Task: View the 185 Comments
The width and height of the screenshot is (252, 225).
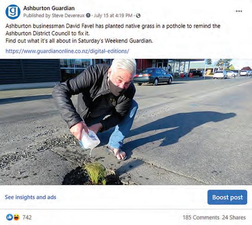Action: click(x=201, y=217)
